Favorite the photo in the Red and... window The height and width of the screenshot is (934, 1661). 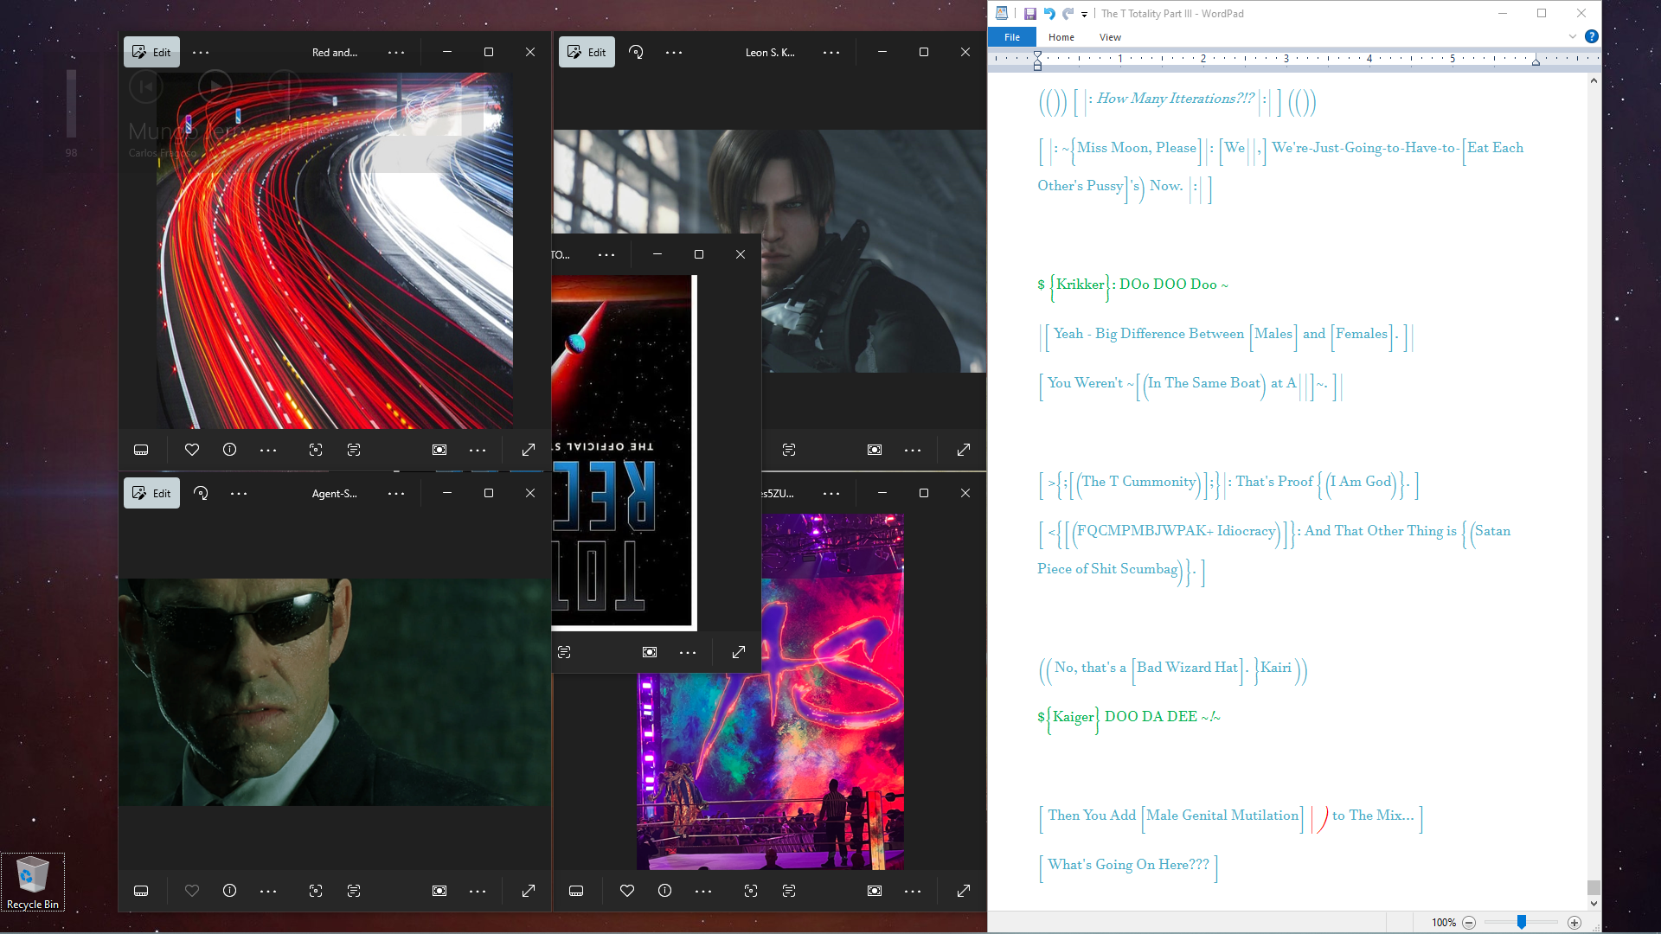[192, 450]
